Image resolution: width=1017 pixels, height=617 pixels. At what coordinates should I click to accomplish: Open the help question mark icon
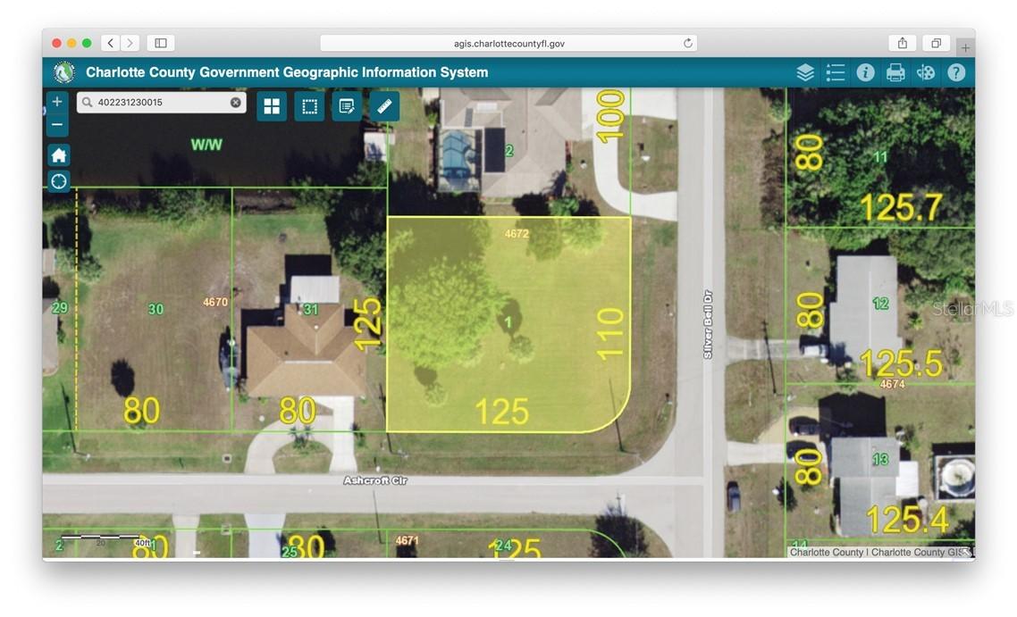(x=956, y=73)
